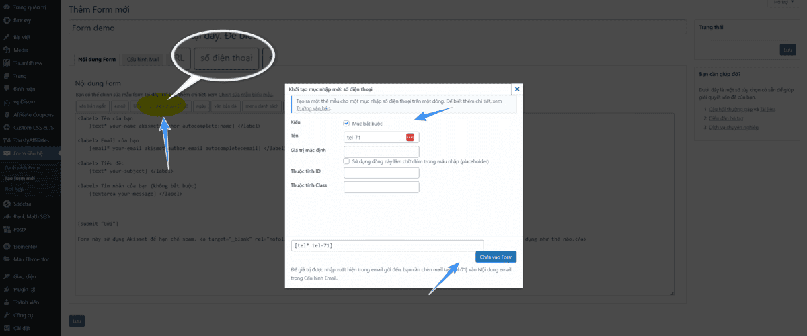
Task: Open Chỉnh sửa mẫu biểu mẫu link
Action: point(246,95)
